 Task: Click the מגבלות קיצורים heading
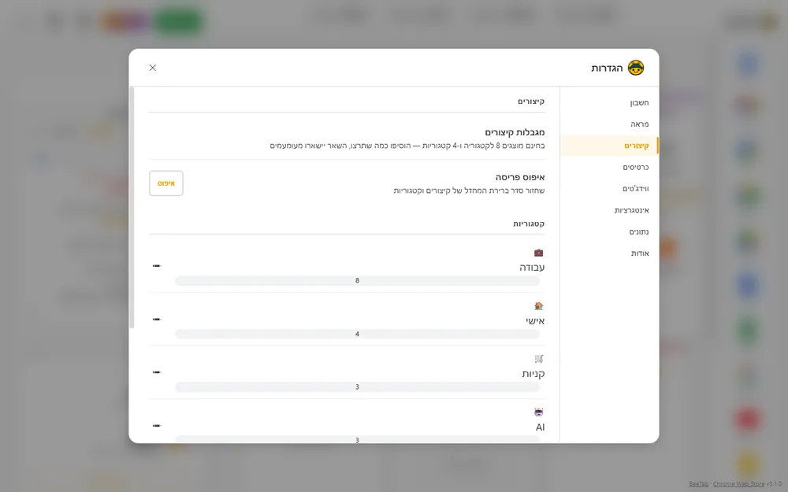pos(515,132)
